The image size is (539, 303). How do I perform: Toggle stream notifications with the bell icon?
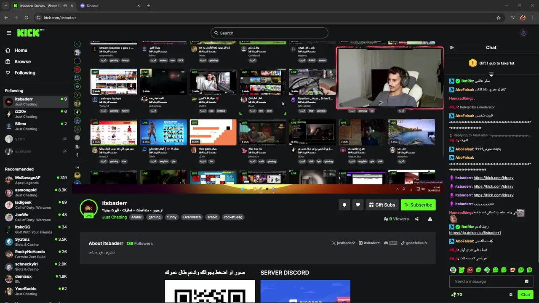tap(344, 205)
